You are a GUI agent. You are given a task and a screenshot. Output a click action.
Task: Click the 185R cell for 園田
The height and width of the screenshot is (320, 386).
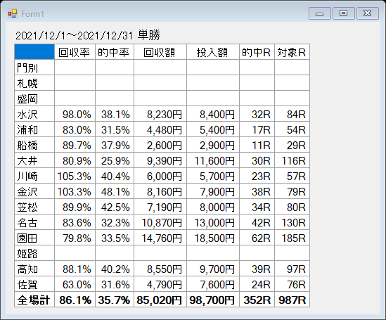click(x=292, y=238)
